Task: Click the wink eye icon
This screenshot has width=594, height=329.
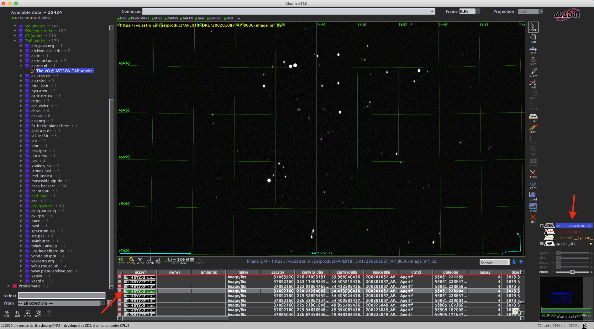Action: pos(140,261)
